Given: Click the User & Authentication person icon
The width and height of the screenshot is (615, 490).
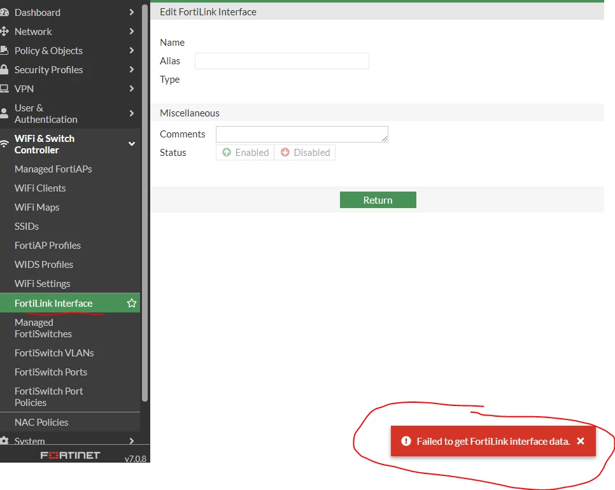Looking at the screenshot, I should tap(4, 114).
